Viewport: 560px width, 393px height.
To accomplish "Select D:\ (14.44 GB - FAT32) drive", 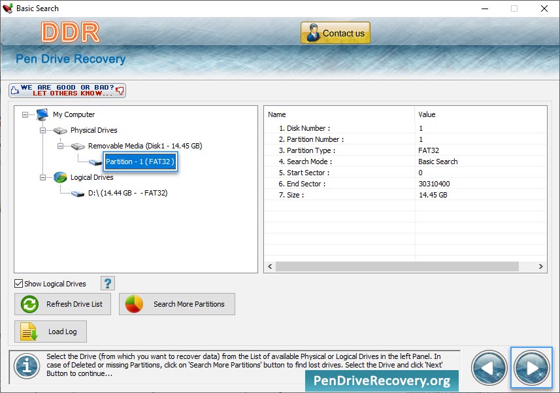I will pos(127,194).
